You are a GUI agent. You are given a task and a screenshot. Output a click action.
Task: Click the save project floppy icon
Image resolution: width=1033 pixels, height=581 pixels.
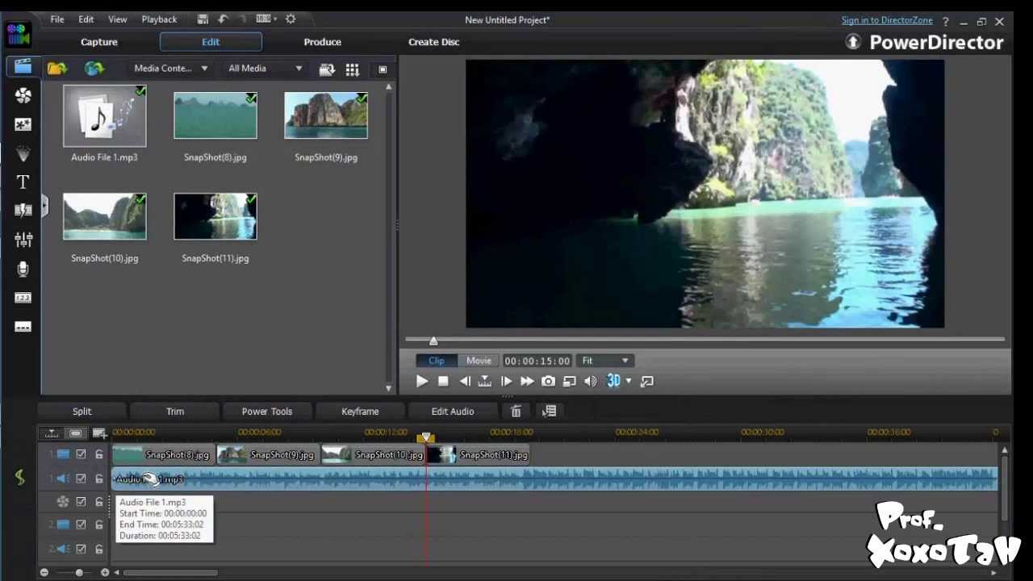click(x=203, y=19)
